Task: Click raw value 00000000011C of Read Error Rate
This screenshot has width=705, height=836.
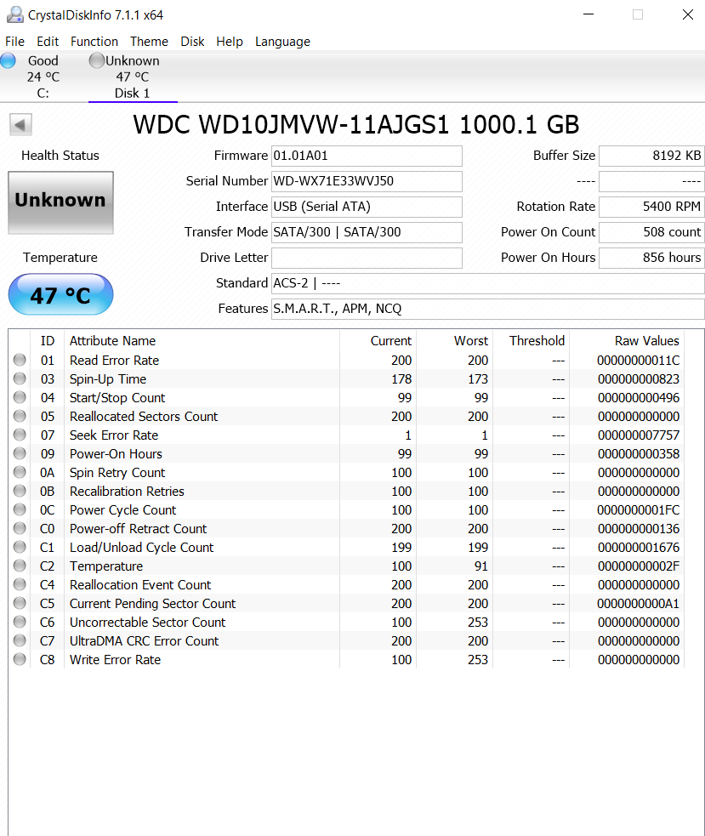Action: pyautogui.click(x=639, y=361)
